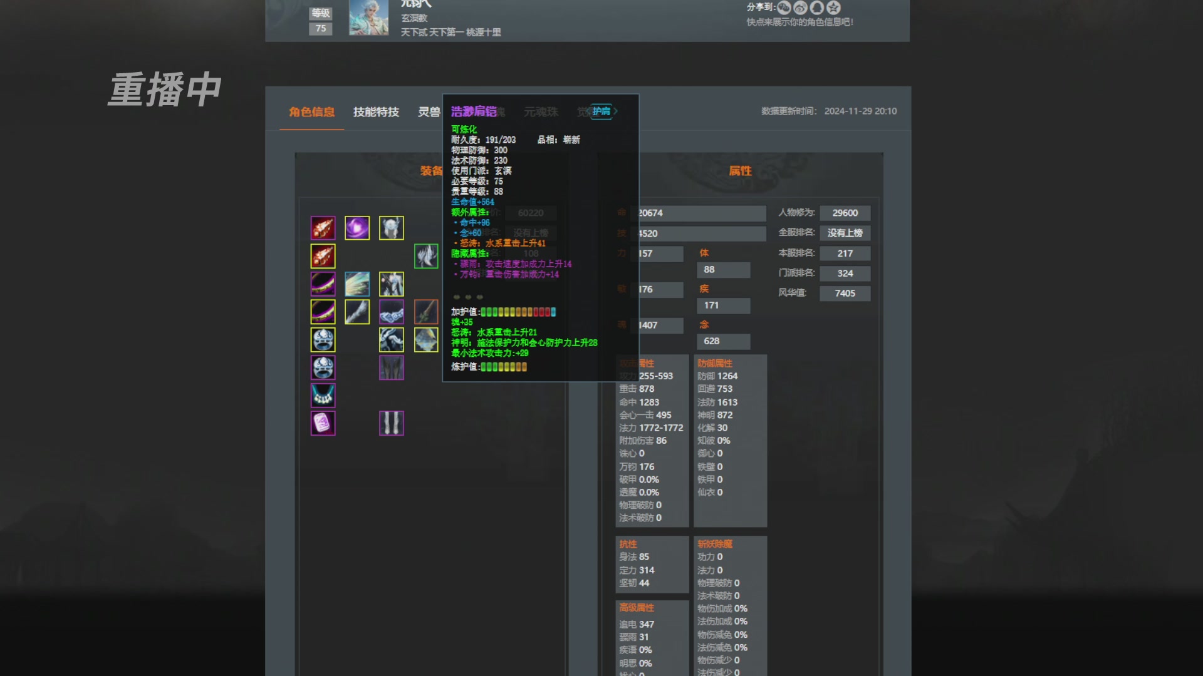Select the white helmet equipment icon
This screenshot has height=676, width=1203.
pyautogui.click(x=392, y=228)
